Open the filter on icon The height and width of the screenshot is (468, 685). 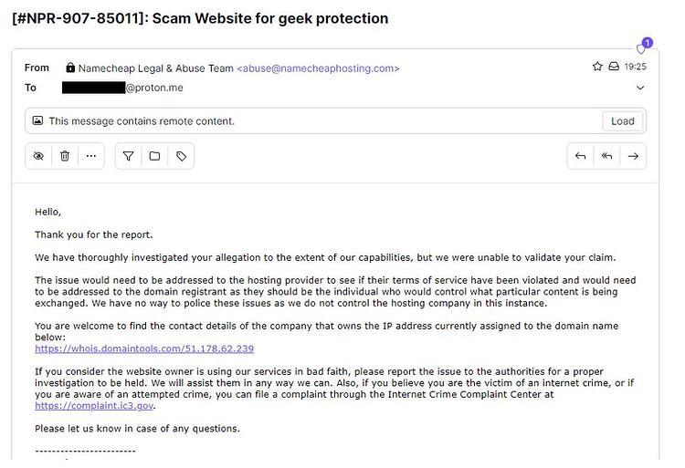click(128, 156)
